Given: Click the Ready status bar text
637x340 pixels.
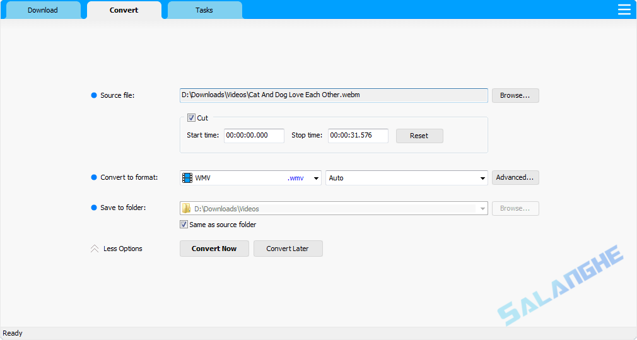Looking at the screenshot, I should click(13, 333).
